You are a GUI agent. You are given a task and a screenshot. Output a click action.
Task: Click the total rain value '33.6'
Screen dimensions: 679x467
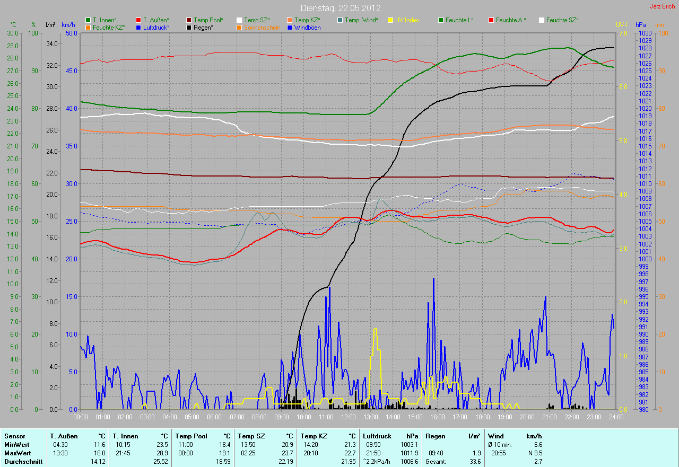(x=475, y=462)
